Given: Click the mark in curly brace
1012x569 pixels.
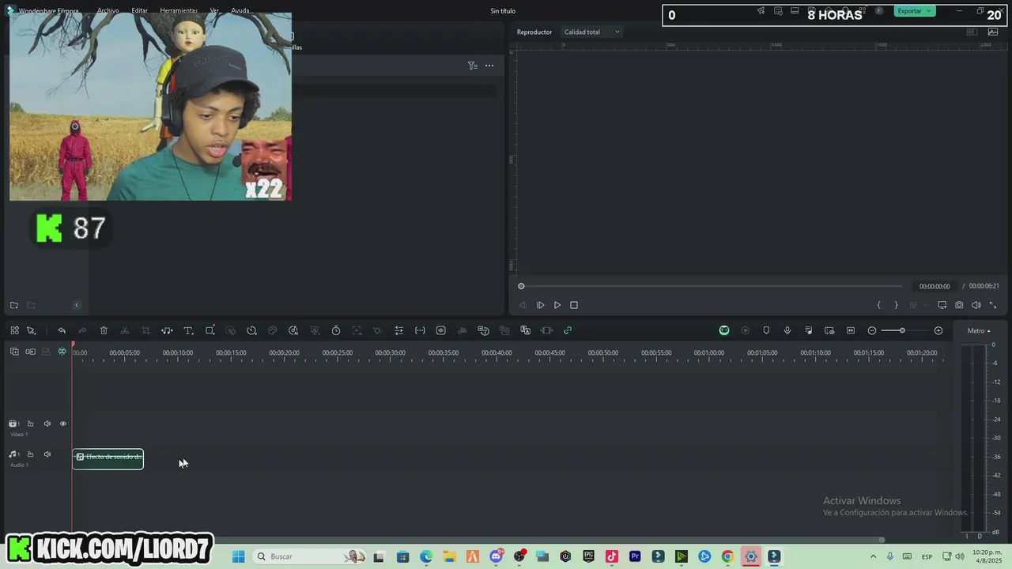Looking at the screenshot, I should (x=878, y=305).
